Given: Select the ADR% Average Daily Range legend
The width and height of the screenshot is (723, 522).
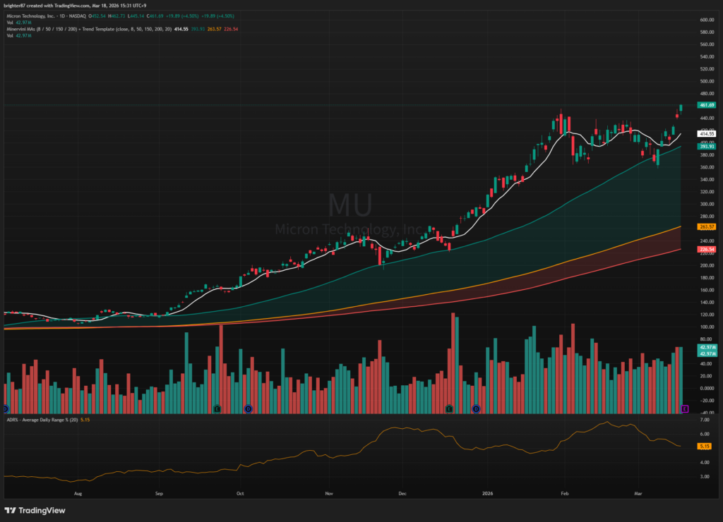Looking at the screenshot, I should coord(42,420).
